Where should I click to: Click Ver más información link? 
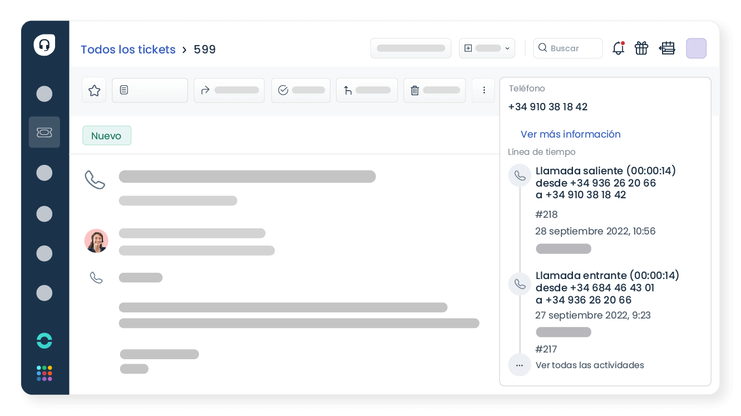[x=570, y=134]
